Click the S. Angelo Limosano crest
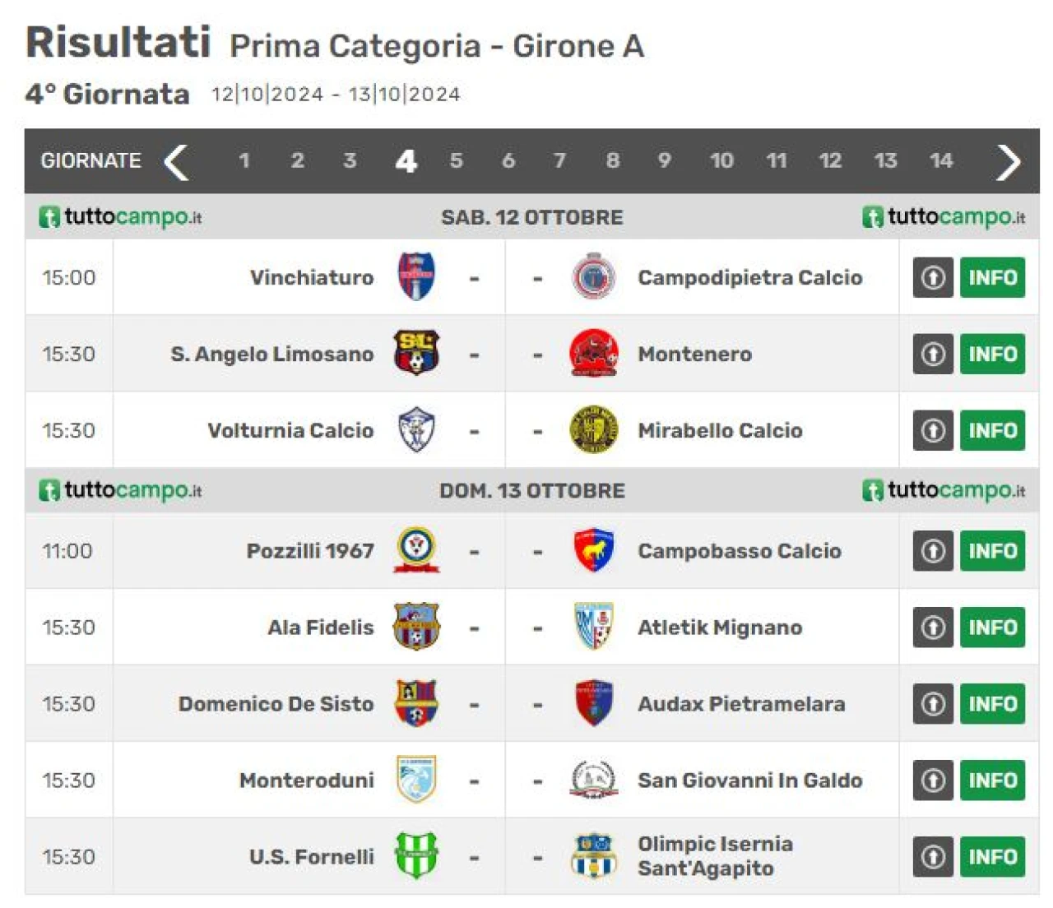The image size is (1053, 908). coord(416,354)
